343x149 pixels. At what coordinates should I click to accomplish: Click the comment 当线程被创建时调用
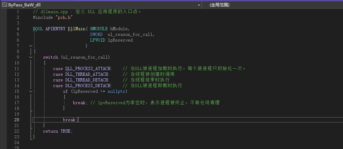click(x=148, y=74)
